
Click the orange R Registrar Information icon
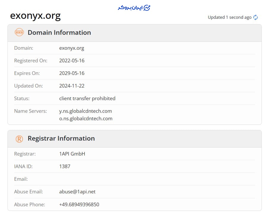click(x=19, y=139)
